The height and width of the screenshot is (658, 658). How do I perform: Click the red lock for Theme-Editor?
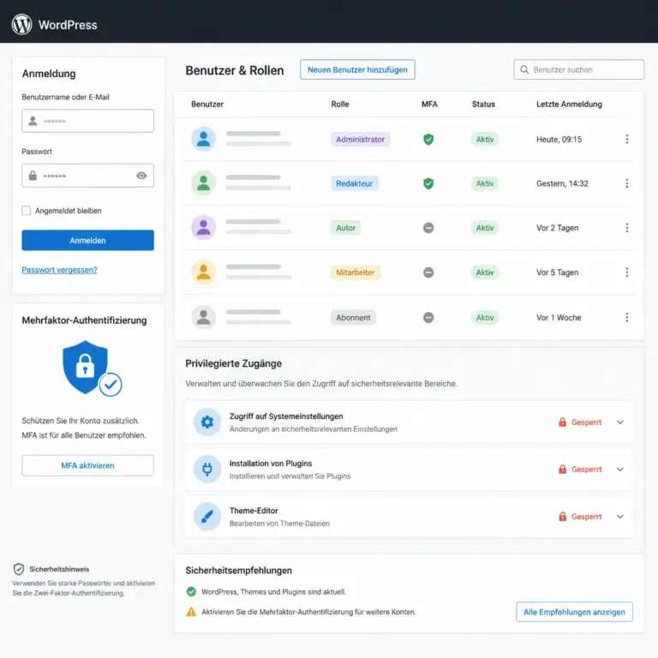pos(563,517)
